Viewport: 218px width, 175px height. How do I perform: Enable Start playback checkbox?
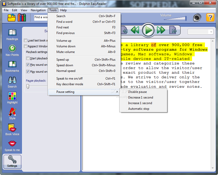pyautogui.click(x=28, y=58)
